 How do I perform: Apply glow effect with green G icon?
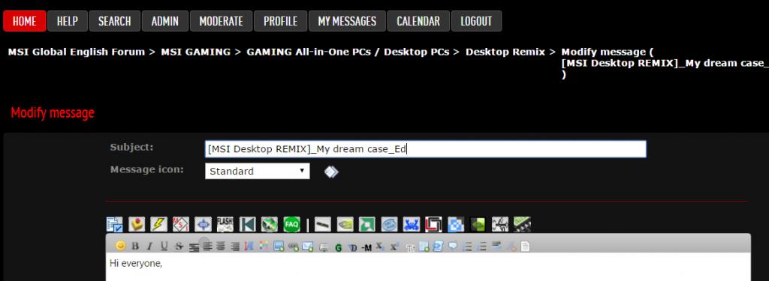click(339, 247)
